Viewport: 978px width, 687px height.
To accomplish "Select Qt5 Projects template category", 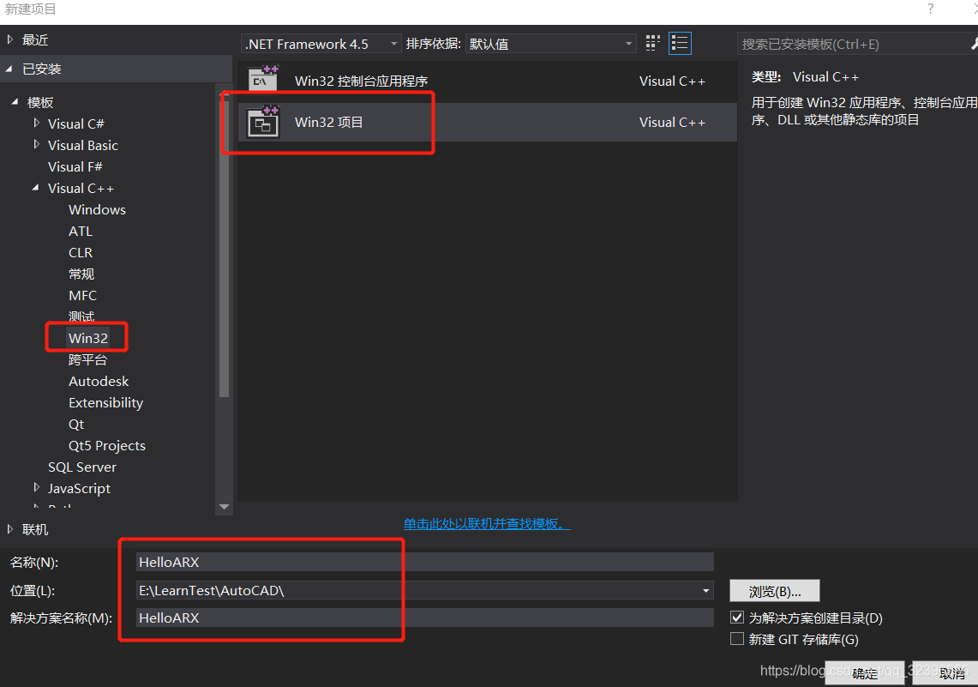I will point(106,445).
